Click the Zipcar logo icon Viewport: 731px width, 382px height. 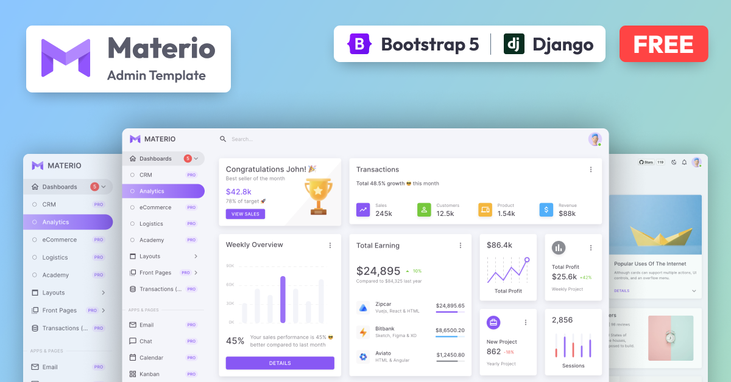click(x=363, y=307)
